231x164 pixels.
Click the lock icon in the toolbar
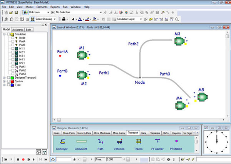(64, 19)
